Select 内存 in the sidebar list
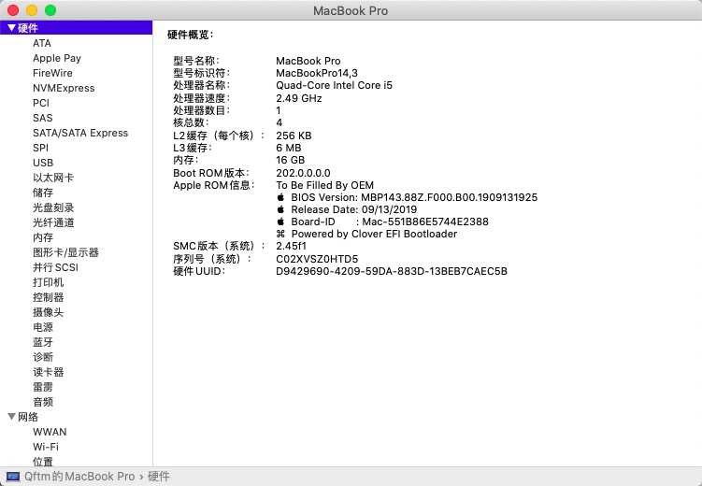Screen dimensions: 702x486 (43, 237)
